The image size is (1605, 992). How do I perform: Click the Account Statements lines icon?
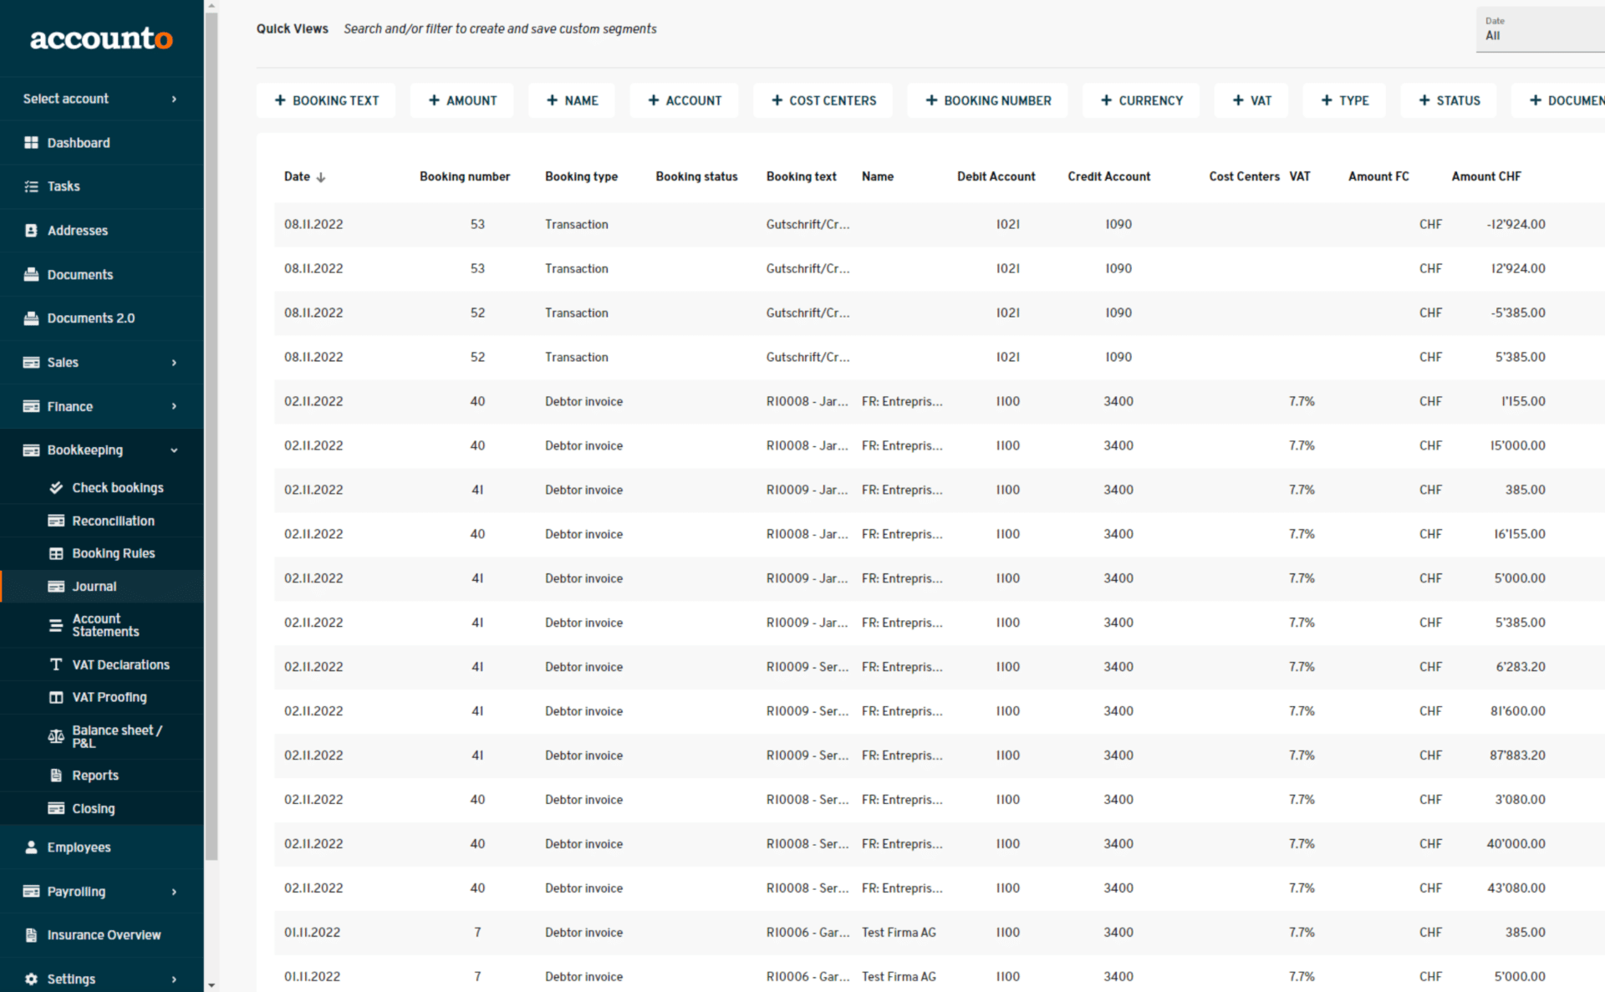(56, 625)
